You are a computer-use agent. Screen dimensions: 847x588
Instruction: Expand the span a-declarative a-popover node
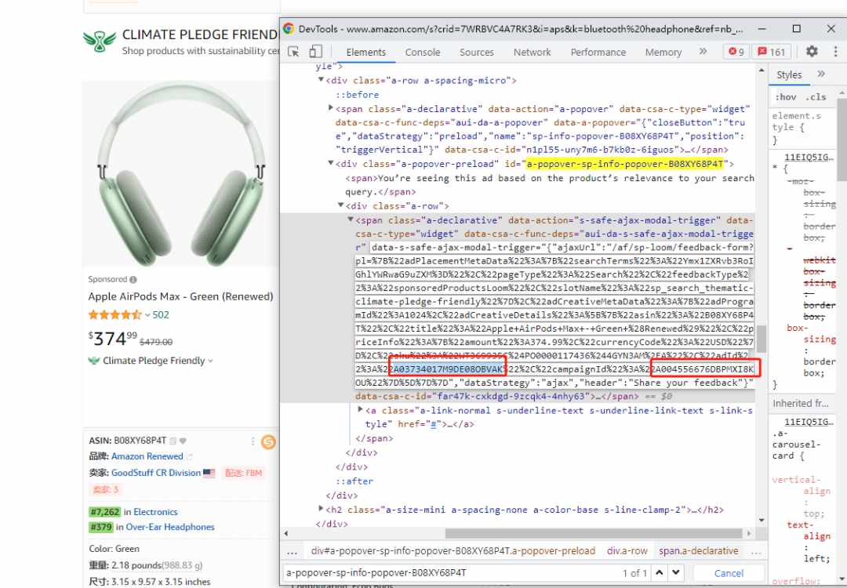point(331,108)
